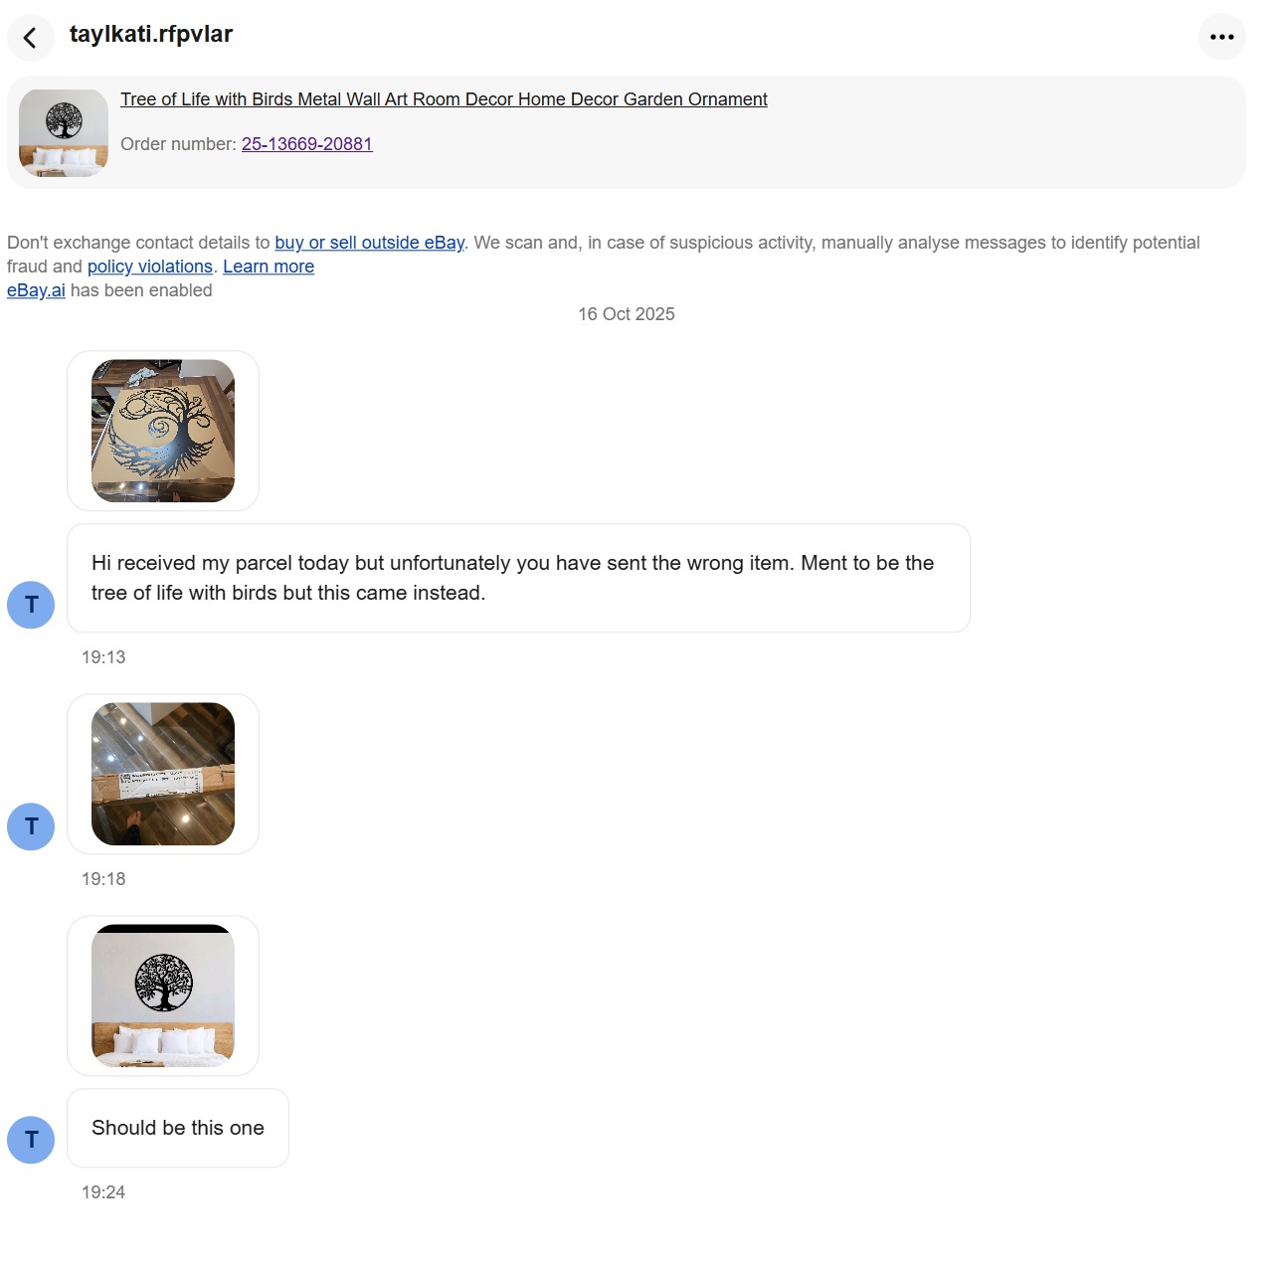Open order number 25-13669-20881
The width and height of the screenshot is (1269, 1265).
click(306, 144)
